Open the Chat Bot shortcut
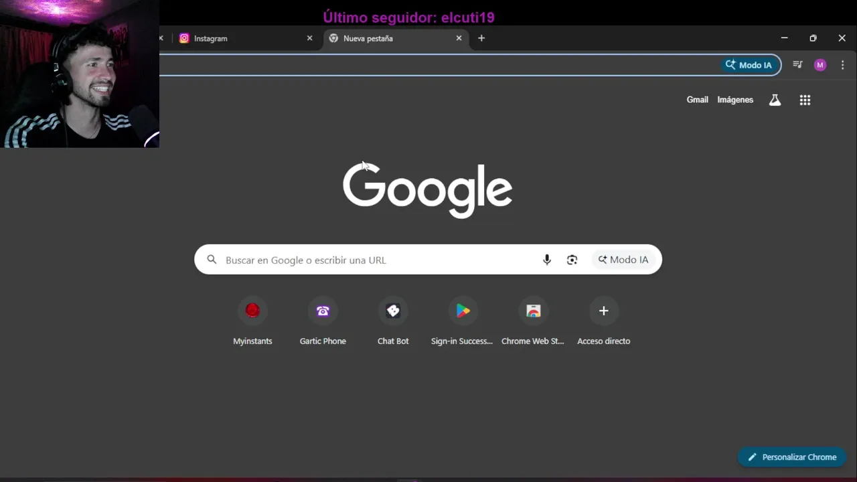 [393, 322]
